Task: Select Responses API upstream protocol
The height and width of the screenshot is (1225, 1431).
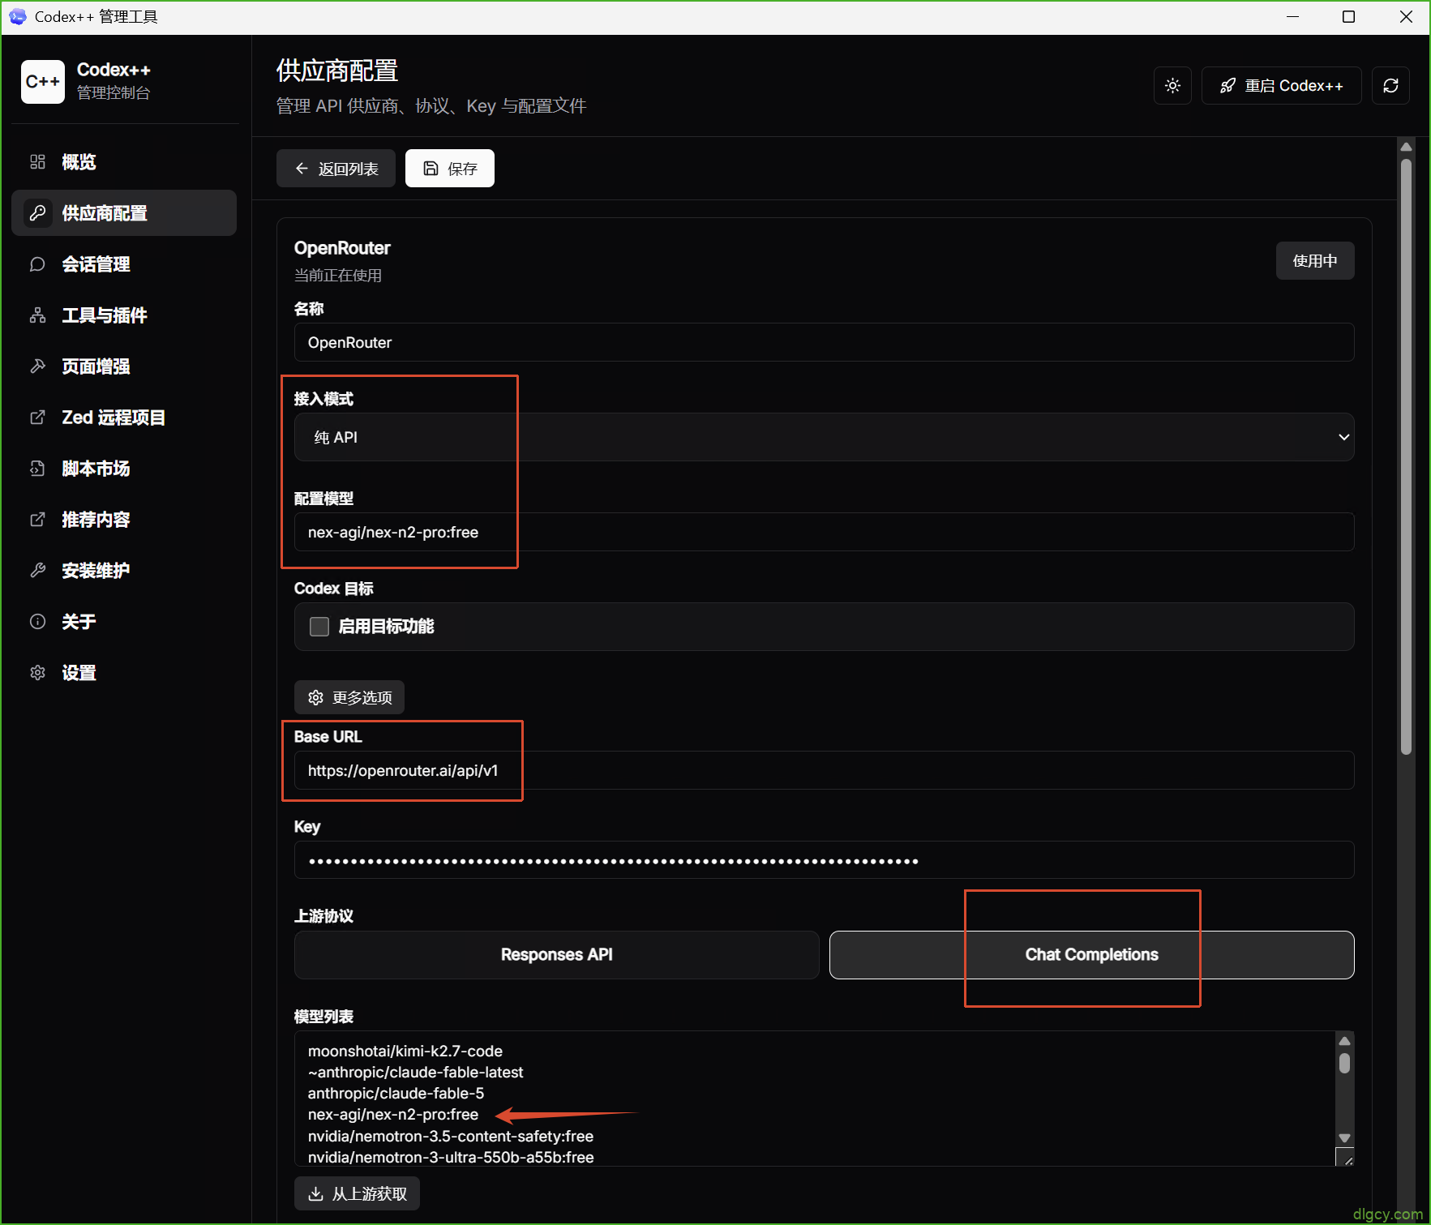Action: (x=557, y=955)
